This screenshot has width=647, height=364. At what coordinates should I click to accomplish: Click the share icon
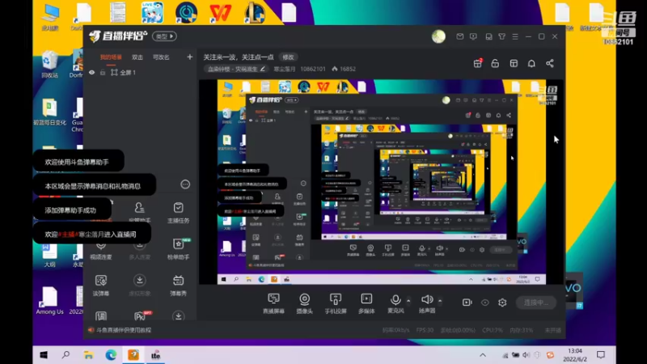pos(550,63)
